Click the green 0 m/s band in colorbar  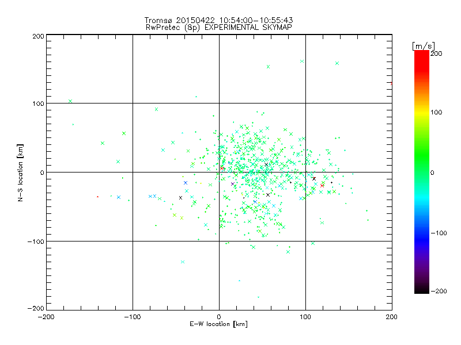(x=422, y=172)
